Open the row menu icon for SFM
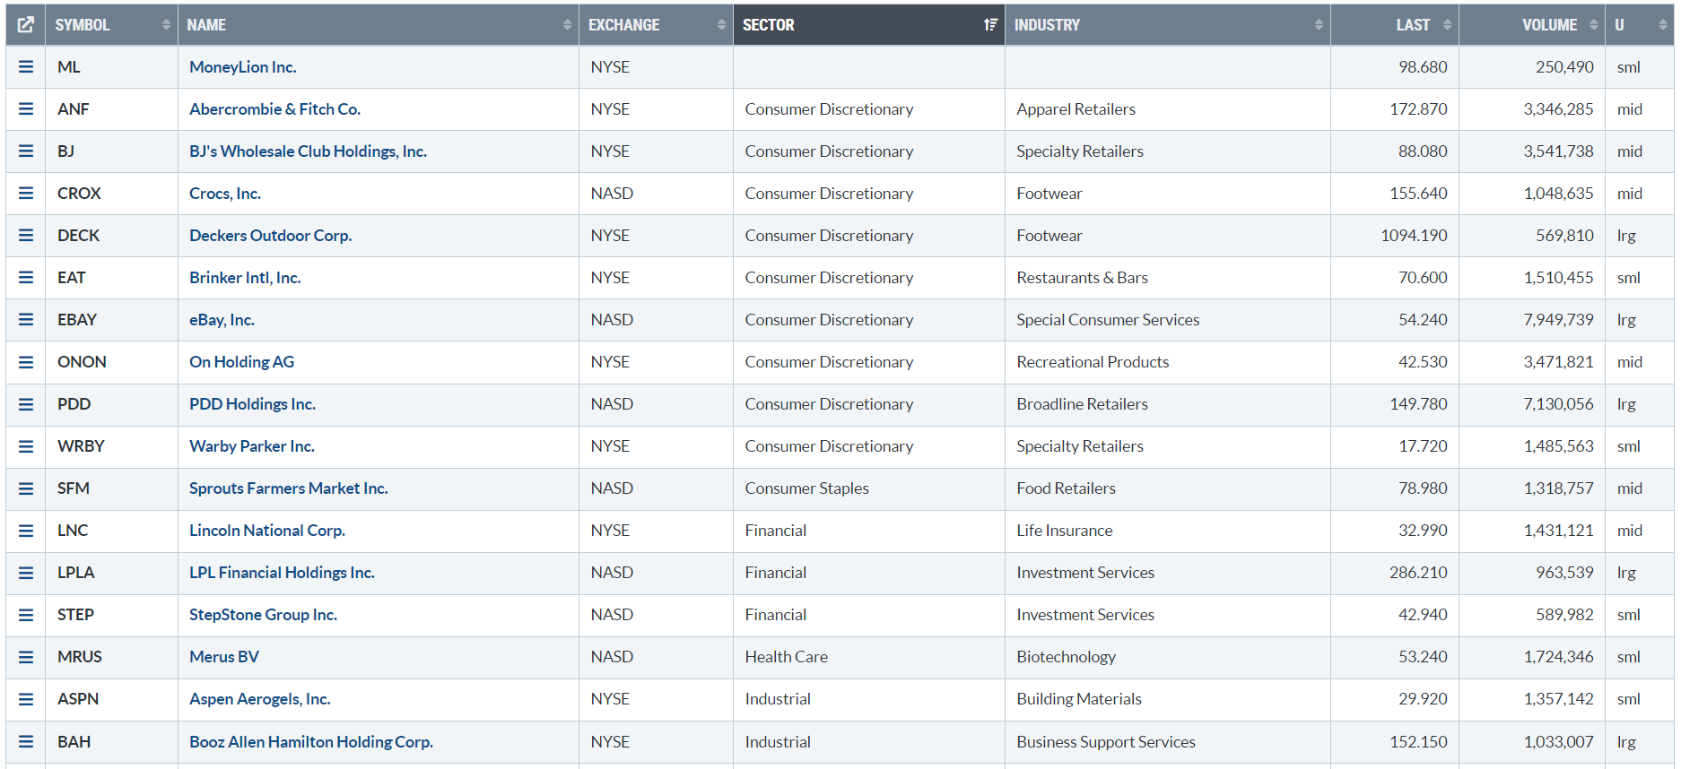Screen dimensions: 1681x769 26,488
